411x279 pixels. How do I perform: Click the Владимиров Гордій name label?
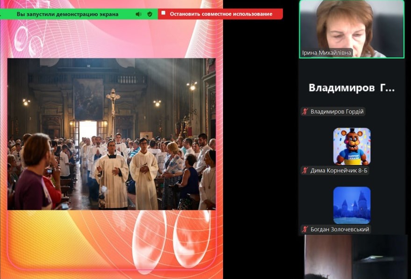coord(337,112)
